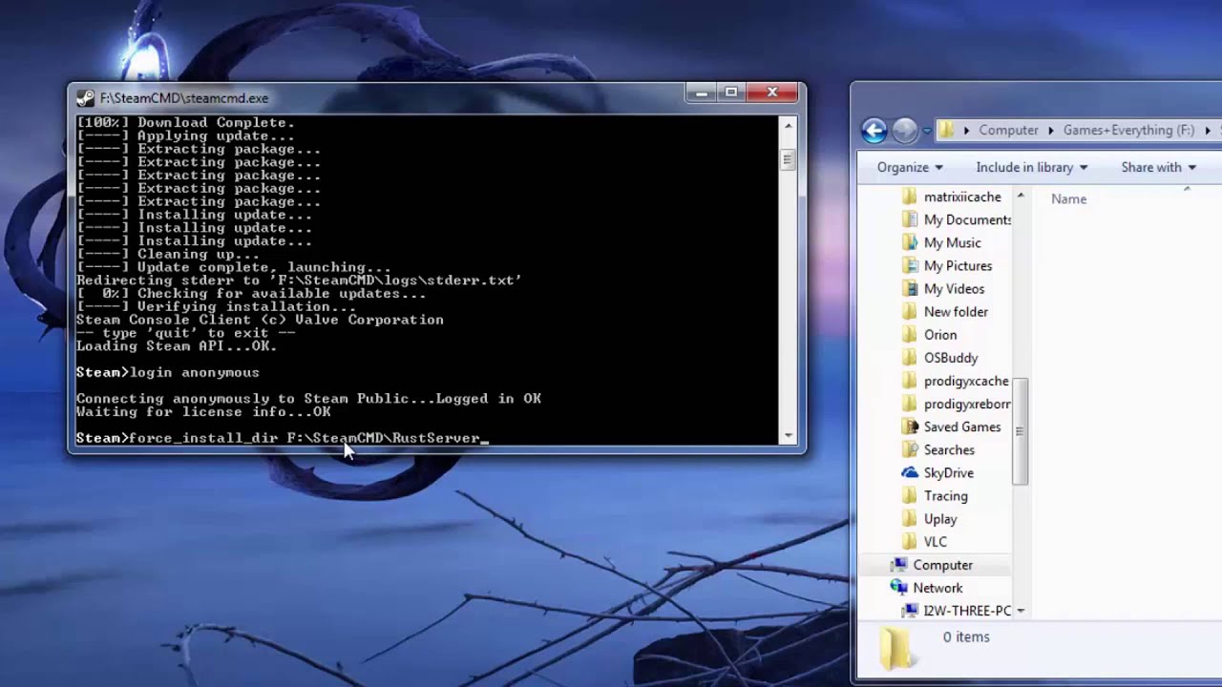Click the Saved Games folder icon
This screenshot has width=1222, height=687.
[910, 427]
